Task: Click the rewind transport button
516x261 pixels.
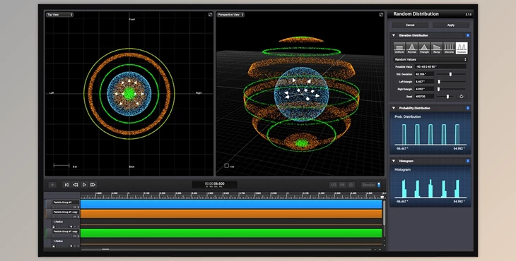Action: [x=76, y=185]
